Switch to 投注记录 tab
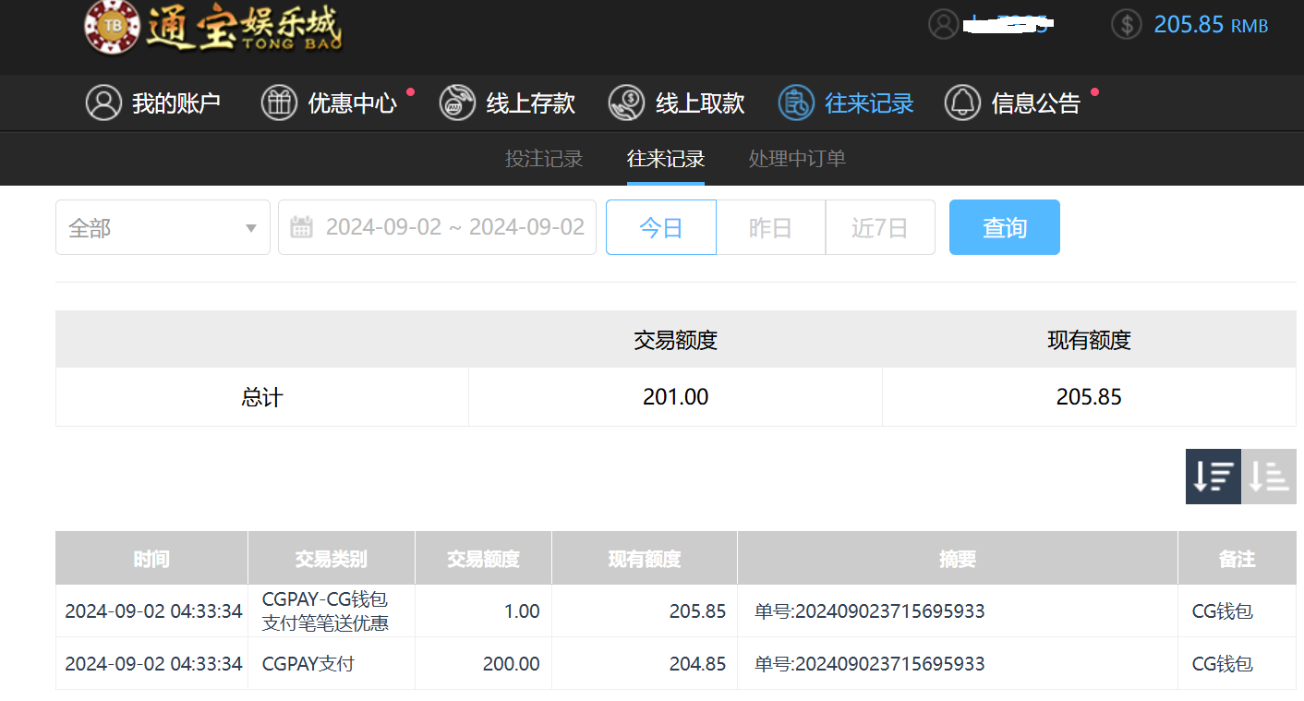The width and height of the screenshot is (1304, 701). 544,159
